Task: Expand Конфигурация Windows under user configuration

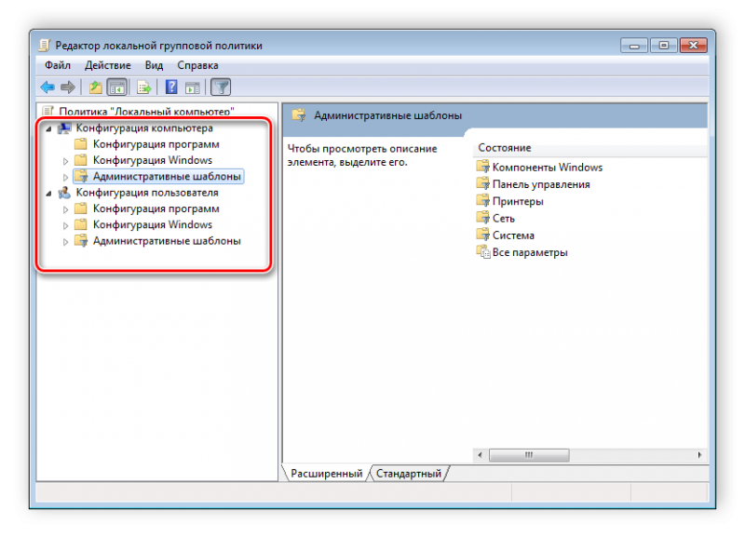Action: pyautogui.click(x=65, y=225)
